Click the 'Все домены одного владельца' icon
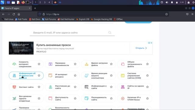Image resolution: width=195 pixels, height=110 pixels. 14,98
